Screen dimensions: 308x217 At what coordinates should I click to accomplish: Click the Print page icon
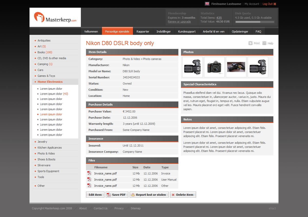tap(251, 43)
